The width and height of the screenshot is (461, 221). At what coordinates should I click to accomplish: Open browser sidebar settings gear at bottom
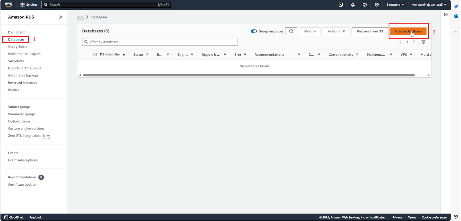[456, 217]
